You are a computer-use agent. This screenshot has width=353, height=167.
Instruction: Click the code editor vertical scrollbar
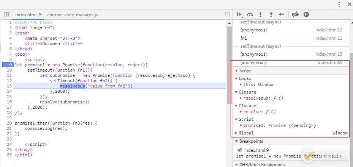[229, 65]
